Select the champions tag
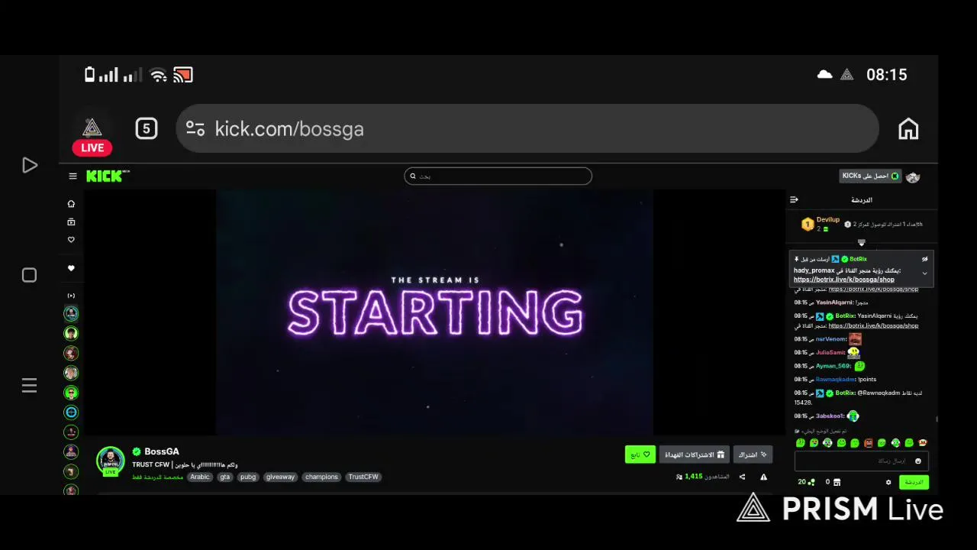Screen dimensions: 977x550 (321, 477)
